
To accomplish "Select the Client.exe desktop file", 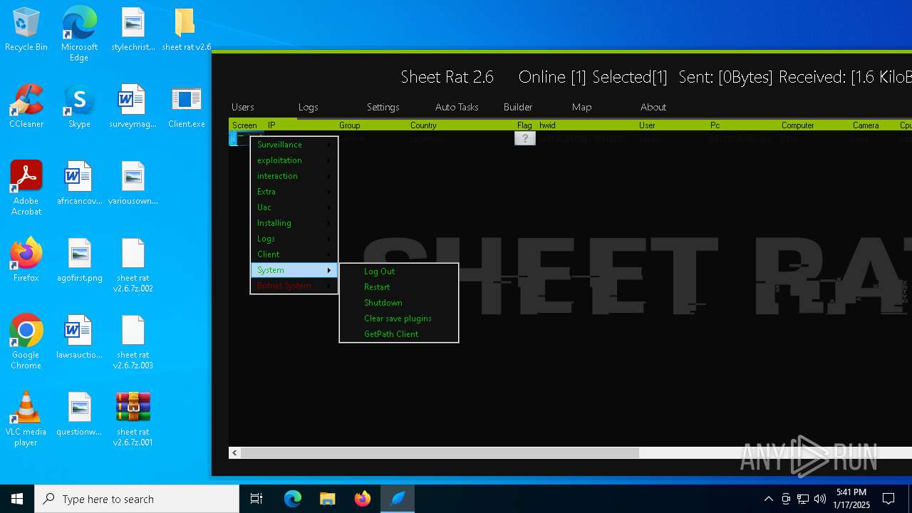I will pos(186,107).
